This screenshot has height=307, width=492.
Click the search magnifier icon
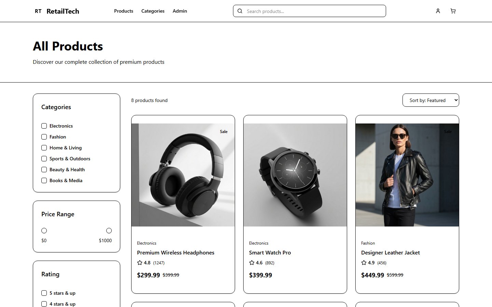pos(240,11)
